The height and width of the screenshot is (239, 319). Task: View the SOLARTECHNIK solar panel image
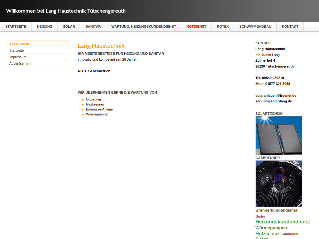[x=279, y=135]
